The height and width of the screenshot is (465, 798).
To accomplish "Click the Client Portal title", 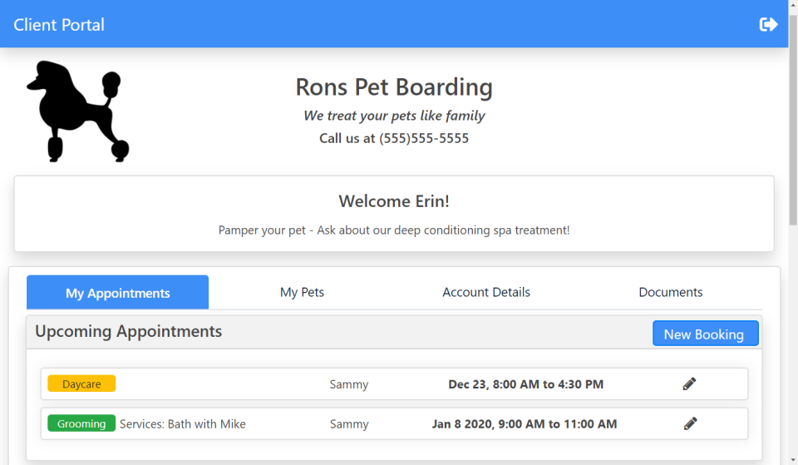I will (x=59, y=24).
